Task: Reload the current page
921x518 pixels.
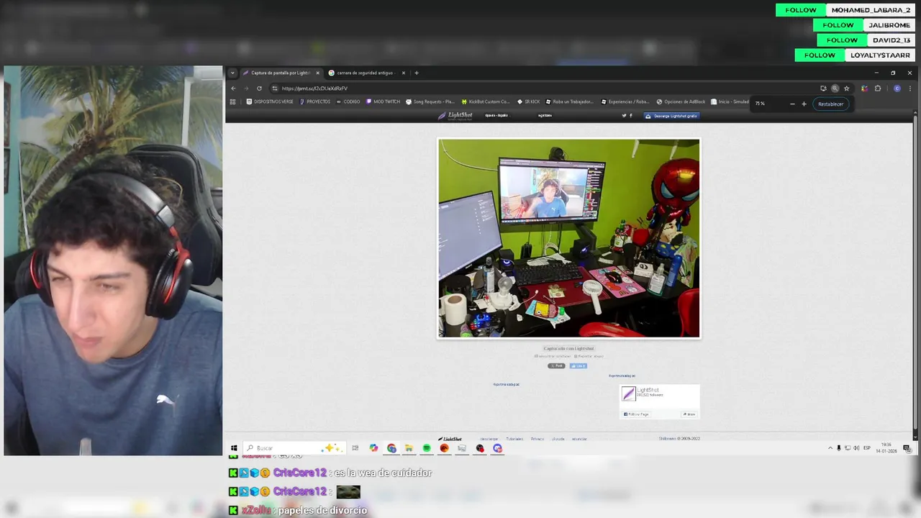Action: pos(259,88)
